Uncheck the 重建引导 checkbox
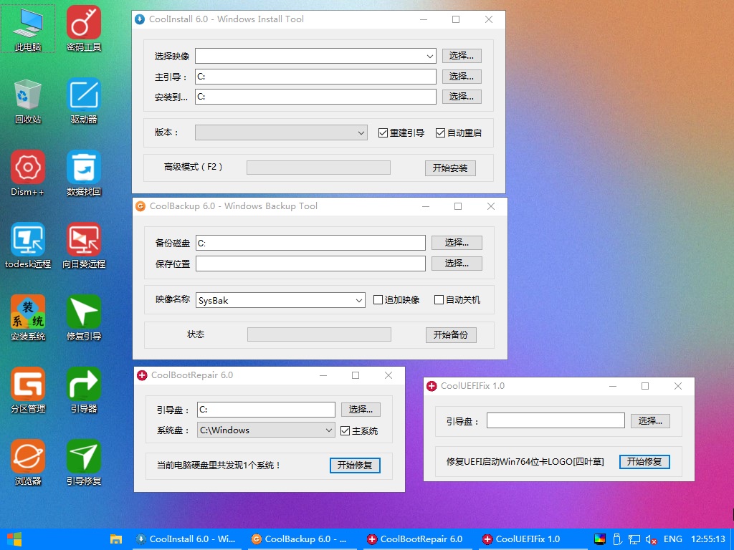This screenshot has height=550, width=734. pyautogui.click(x=383, y=132)
